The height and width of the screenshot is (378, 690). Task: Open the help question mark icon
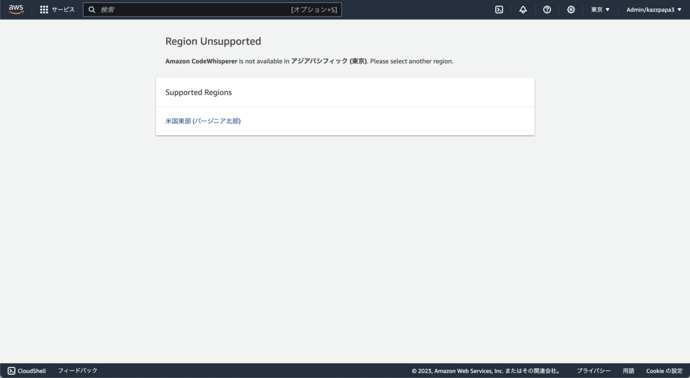(x=547, y=10)
